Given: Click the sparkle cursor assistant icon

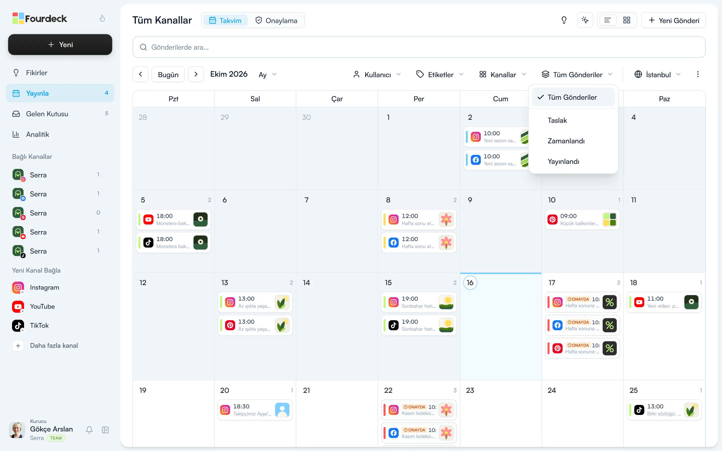Looking at the screenshot, I should (x=585, y=20).
